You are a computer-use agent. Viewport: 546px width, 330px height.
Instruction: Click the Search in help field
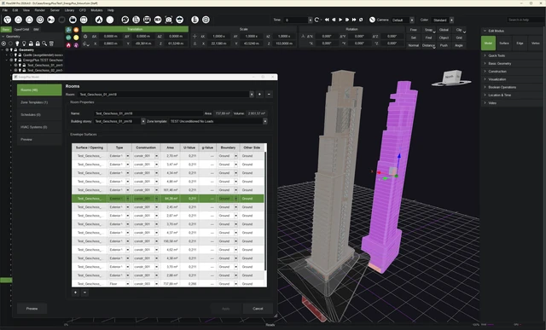pyautogui.click(x=523, y=20)
